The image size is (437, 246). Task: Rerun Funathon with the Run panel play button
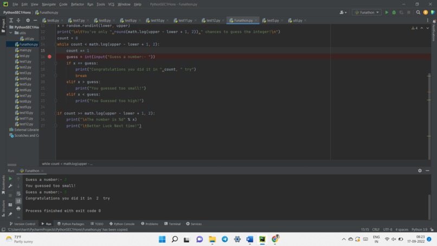click(x=10, y=179)
